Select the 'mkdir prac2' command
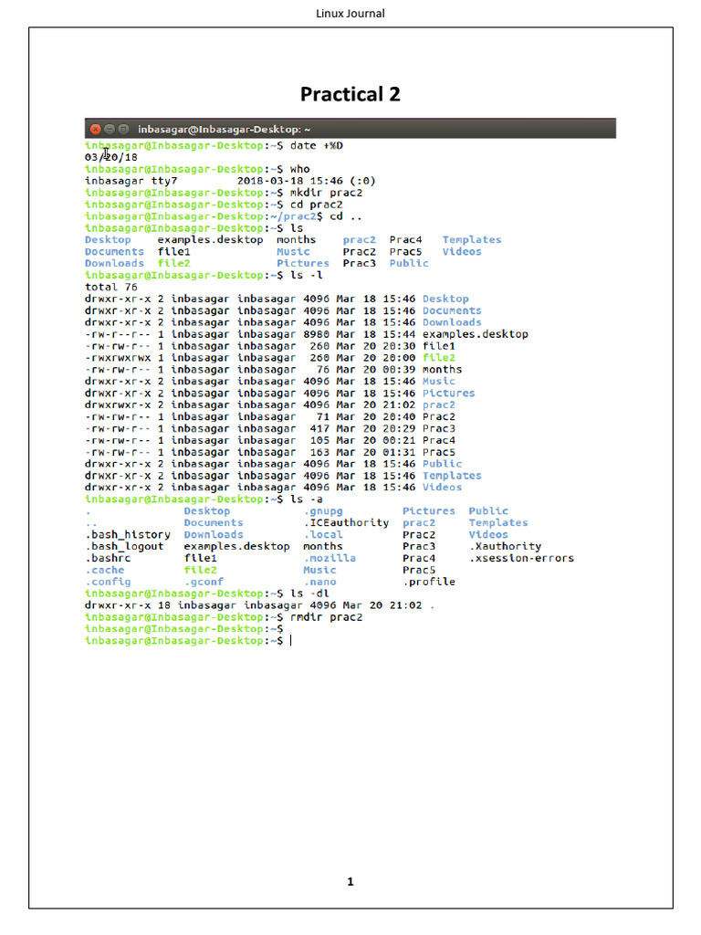Screen dimensions: 701x935 pyautogui.click(x=326, y=193)
